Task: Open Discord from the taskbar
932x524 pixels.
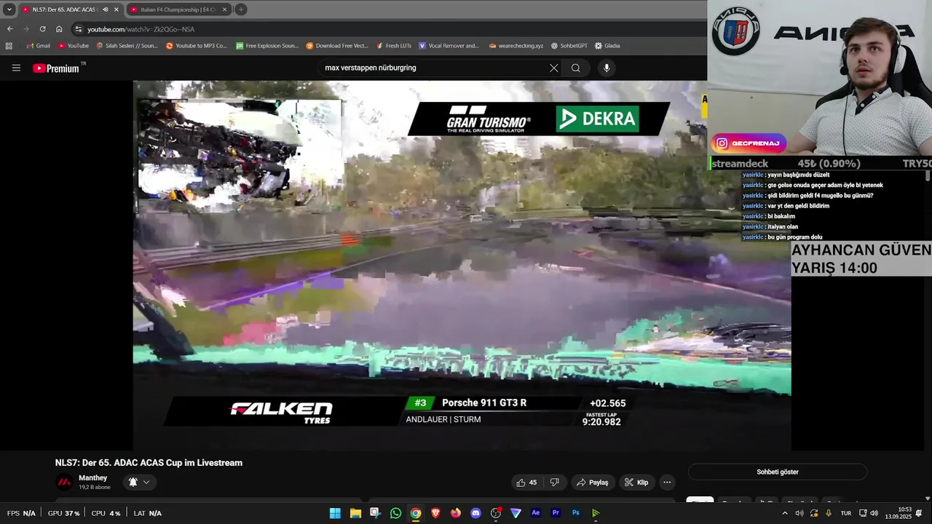Action: [475, 513]
